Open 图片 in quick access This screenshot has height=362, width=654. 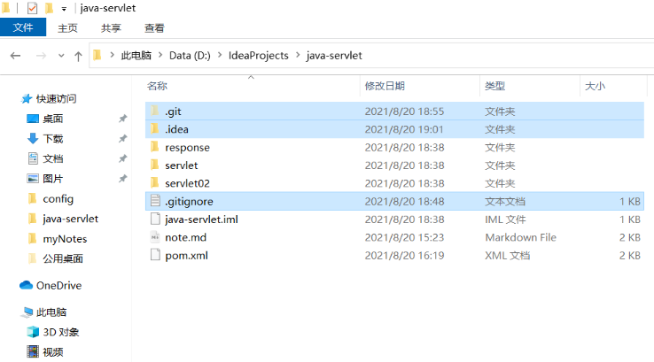coord(53,179)
